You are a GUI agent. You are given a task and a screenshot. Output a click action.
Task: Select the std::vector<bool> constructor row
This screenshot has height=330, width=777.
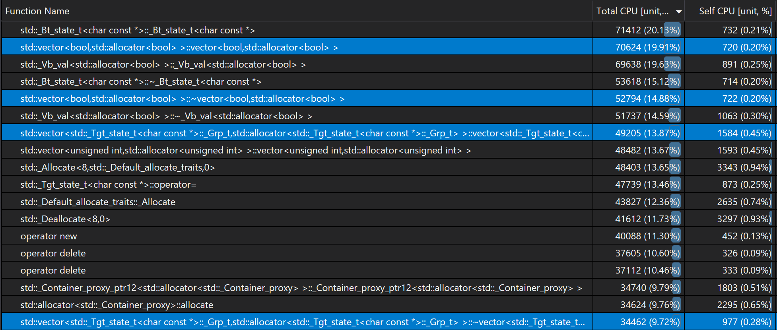(179, 47)
